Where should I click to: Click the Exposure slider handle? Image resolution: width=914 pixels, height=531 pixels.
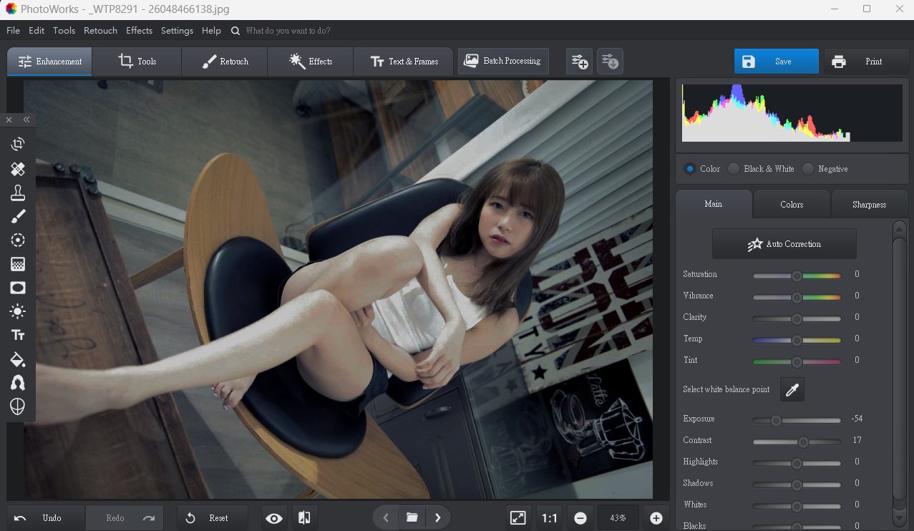tap(776, 420)
